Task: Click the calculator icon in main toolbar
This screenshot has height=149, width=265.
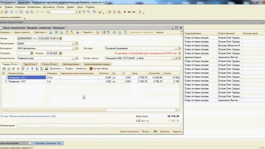Action: pyautogui.click(x=110, y=12)
